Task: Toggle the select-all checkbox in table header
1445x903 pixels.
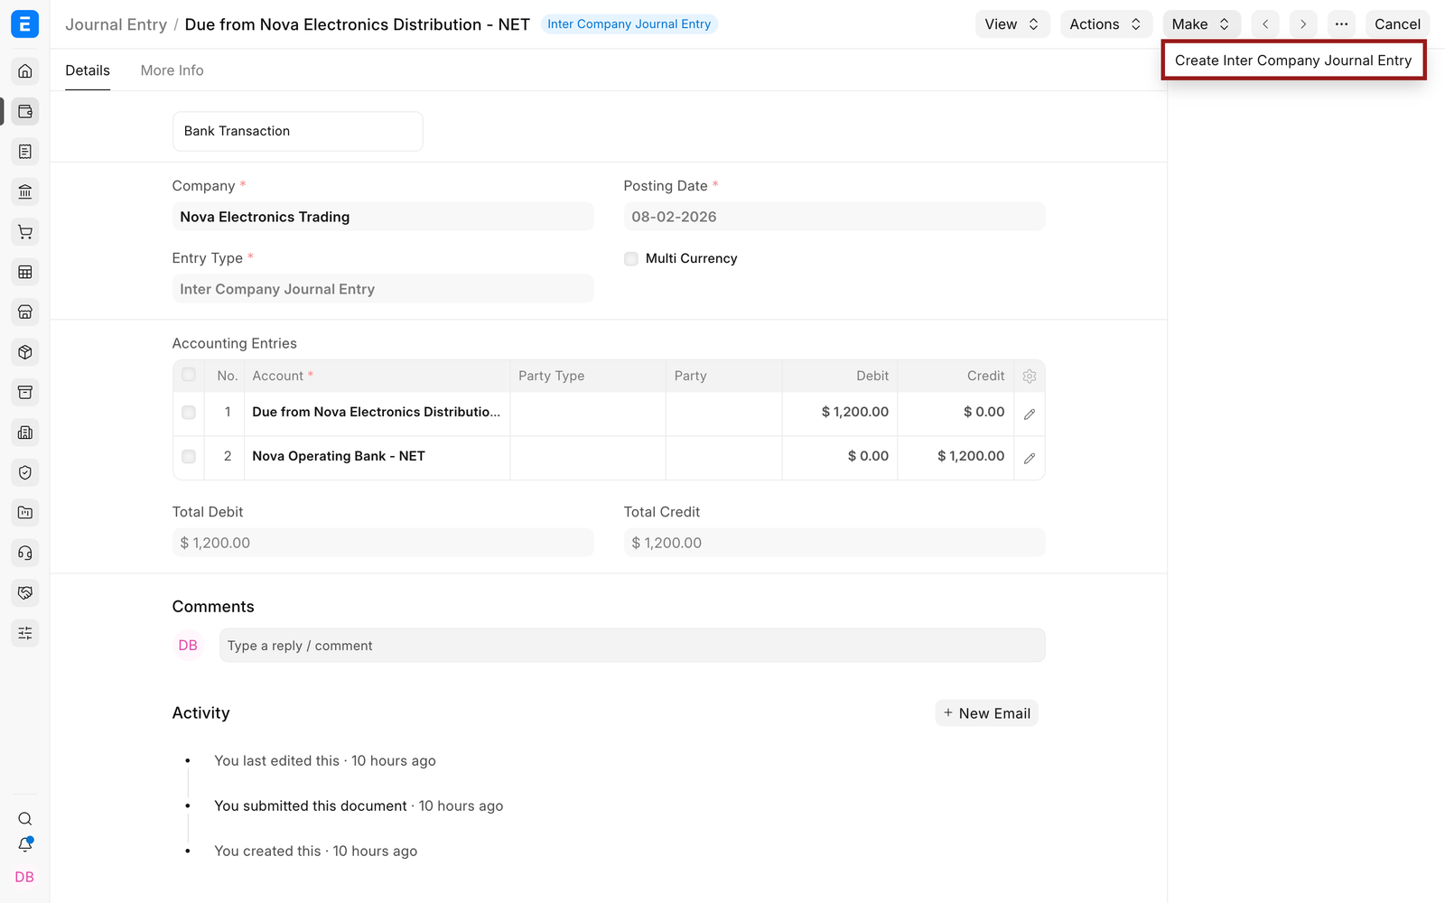Action: (x=189, y=375)
